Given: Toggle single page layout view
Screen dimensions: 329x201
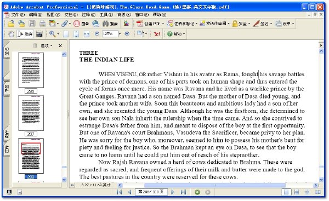Looking at the screenshot, I should pyautogui.click(x=286, y=192).
